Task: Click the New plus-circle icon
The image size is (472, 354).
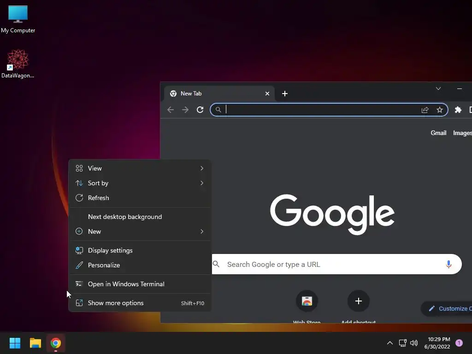Action: coord(79,231)
